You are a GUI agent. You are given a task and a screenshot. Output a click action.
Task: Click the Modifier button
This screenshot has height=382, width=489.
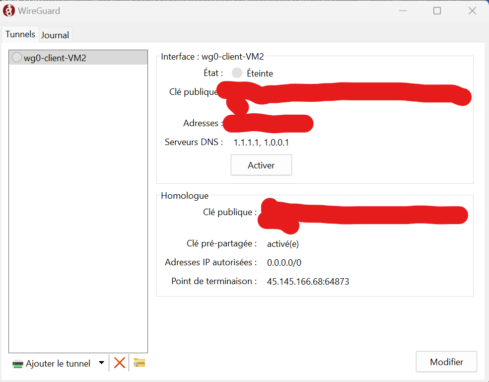coord(446,362)
